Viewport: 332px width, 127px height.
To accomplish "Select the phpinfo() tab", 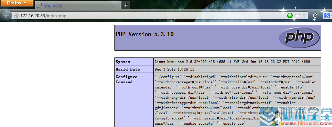I will (x=78, y=5).
